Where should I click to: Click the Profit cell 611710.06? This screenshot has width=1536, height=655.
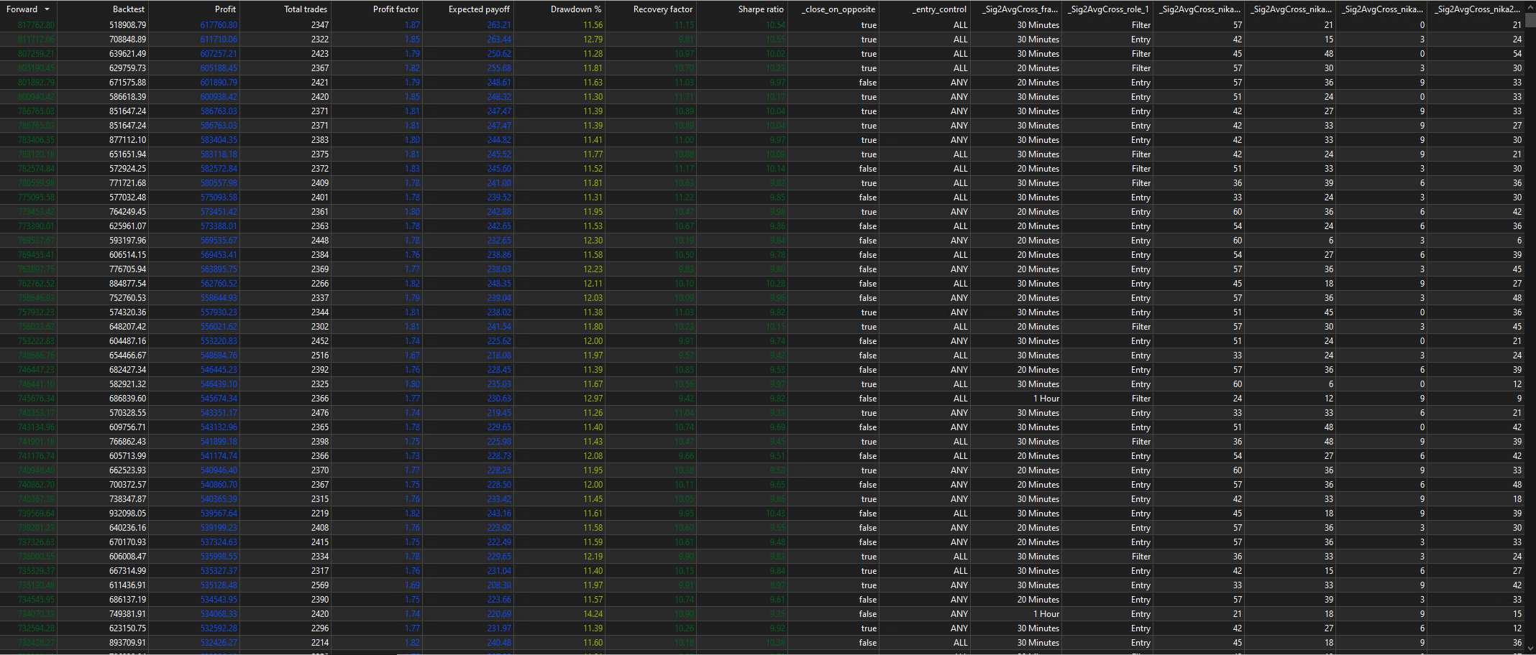(219, 40)
